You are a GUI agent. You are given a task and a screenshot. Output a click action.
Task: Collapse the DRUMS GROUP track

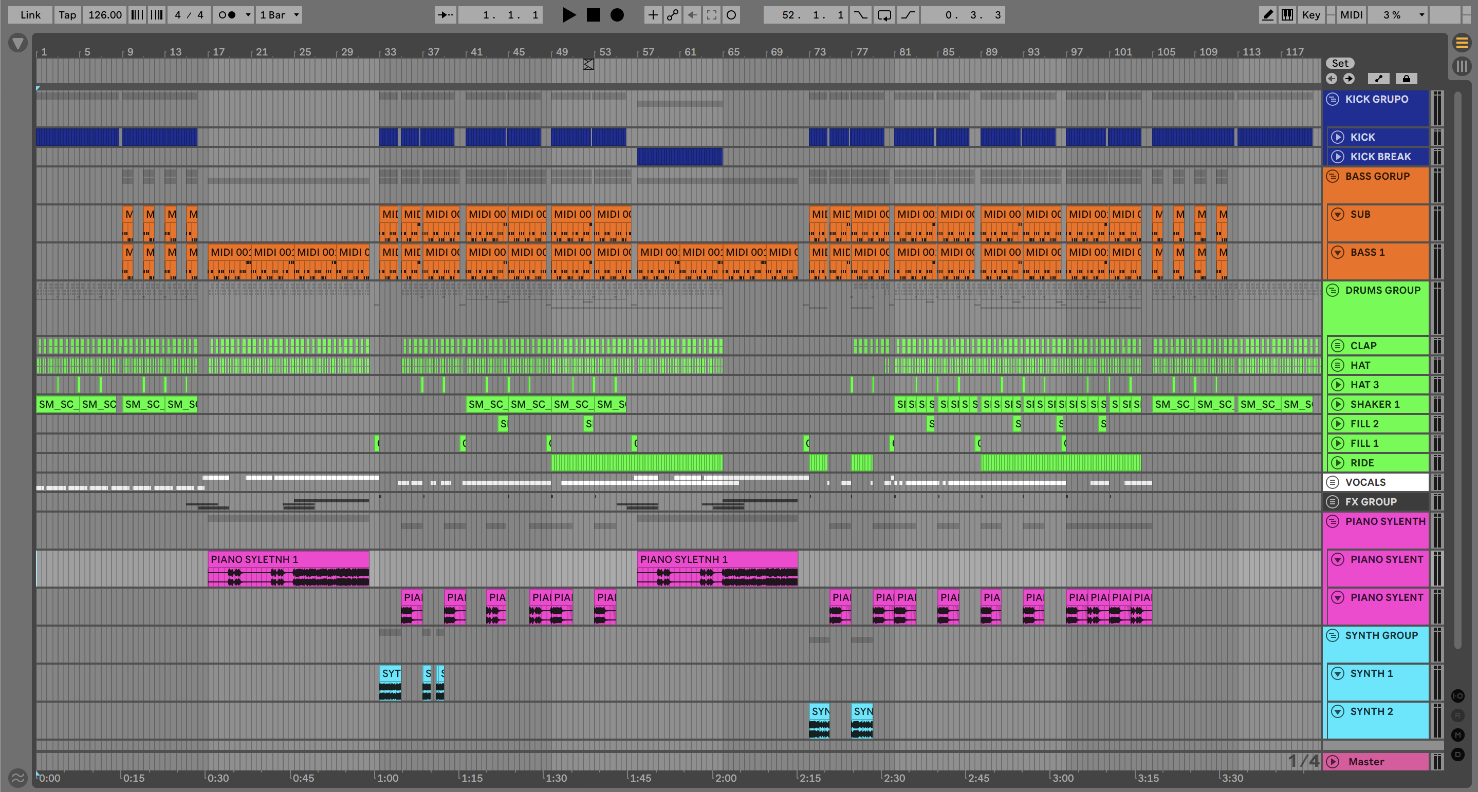click(x=1333, y=290)
